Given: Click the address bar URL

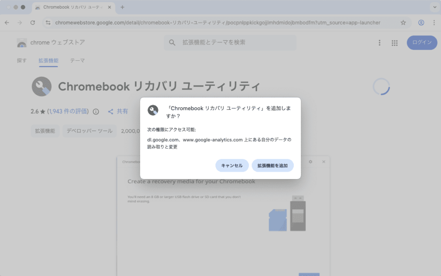Looking at the screenshot, I should [217, 23].
